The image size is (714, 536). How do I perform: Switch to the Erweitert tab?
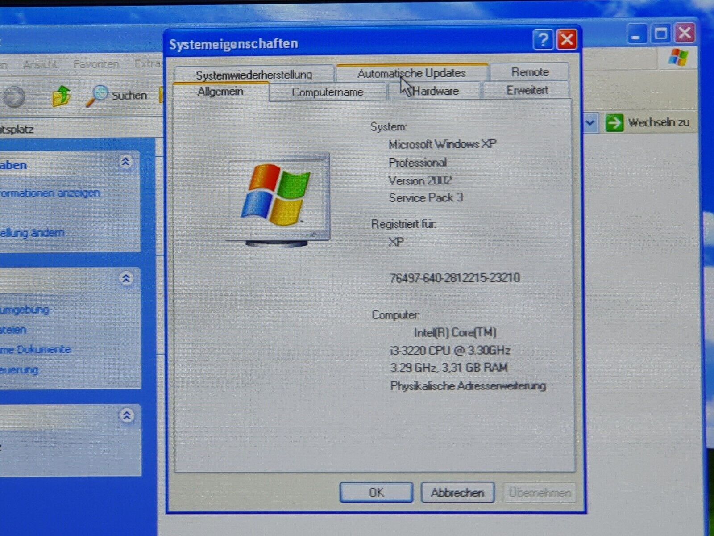tap(527, 91)
